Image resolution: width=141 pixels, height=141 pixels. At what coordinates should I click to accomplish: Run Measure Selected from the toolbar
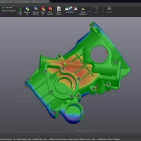tap(36, 11)
